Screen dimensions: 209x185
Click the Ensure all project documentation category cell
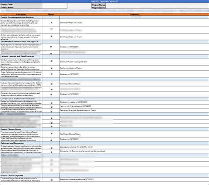(x=21, y=23)
